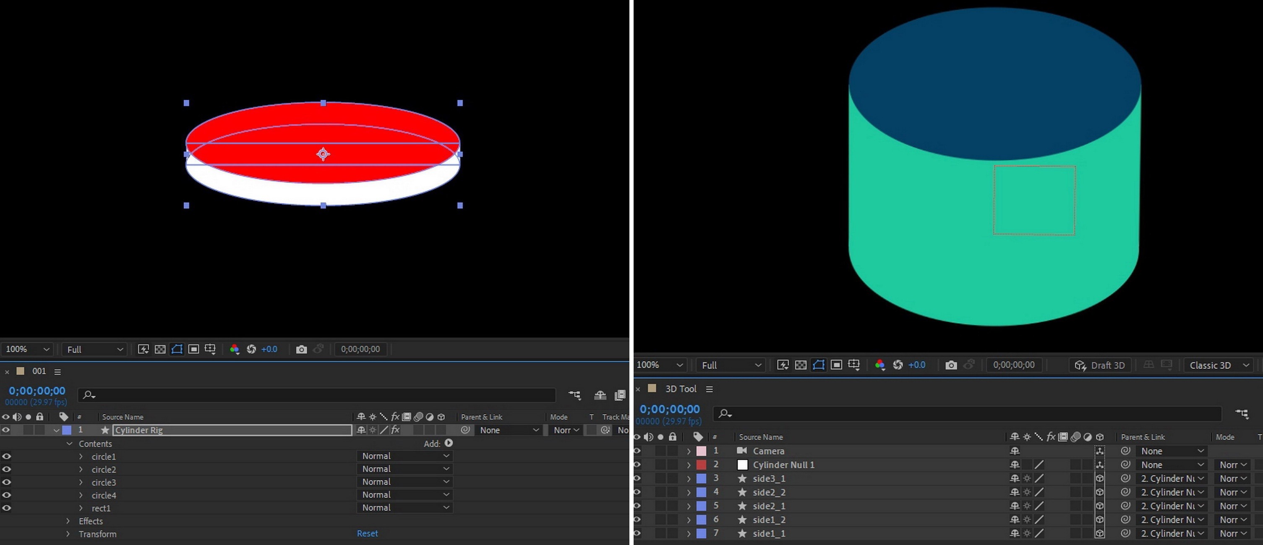Select the 3D Tool timeline tab
The height and width of the screenshot is (545, 1263).
(x=680, y=389)
